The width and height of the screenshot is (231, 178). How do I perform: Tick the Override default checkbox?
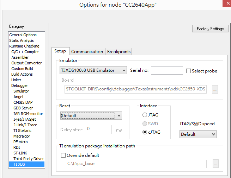[63, 155]
